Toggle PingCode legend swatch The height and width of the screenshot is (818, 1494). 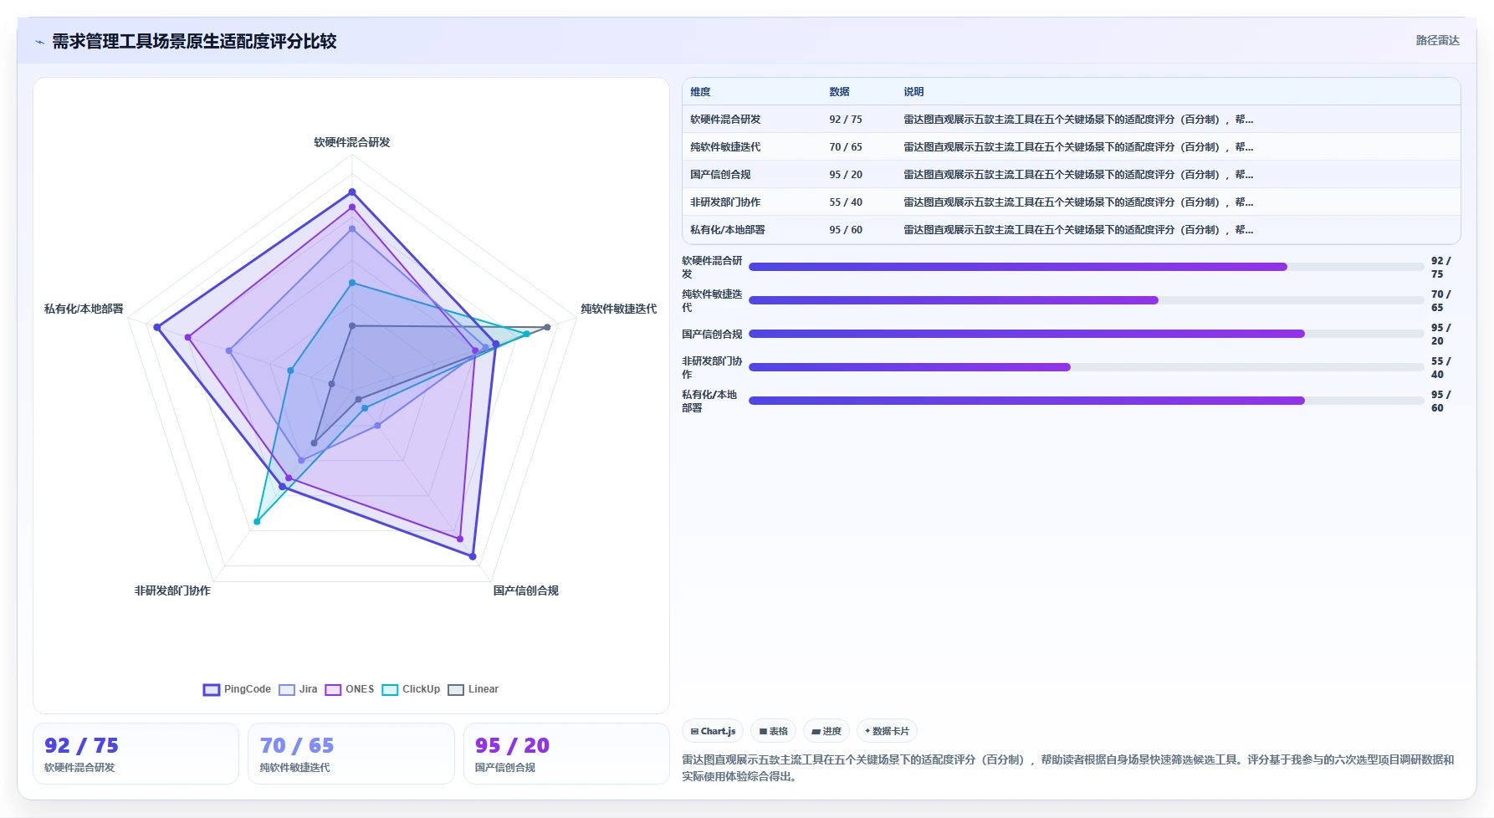pos(211,689)
